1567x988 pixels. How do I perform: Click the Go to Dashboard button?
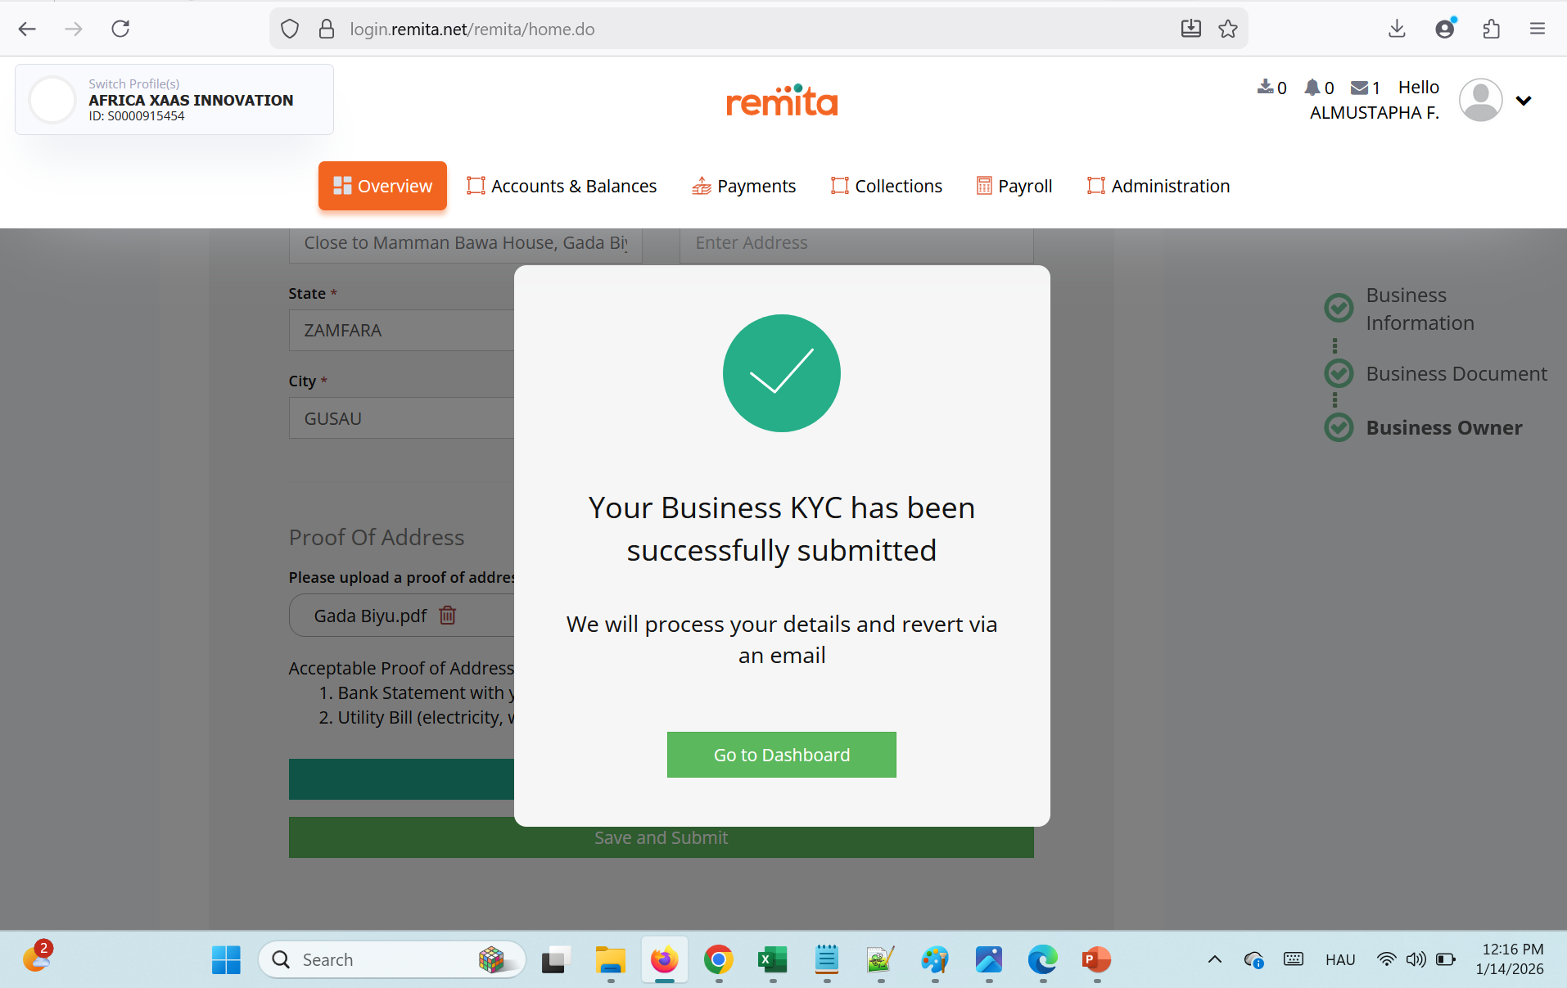click(781, 755)
